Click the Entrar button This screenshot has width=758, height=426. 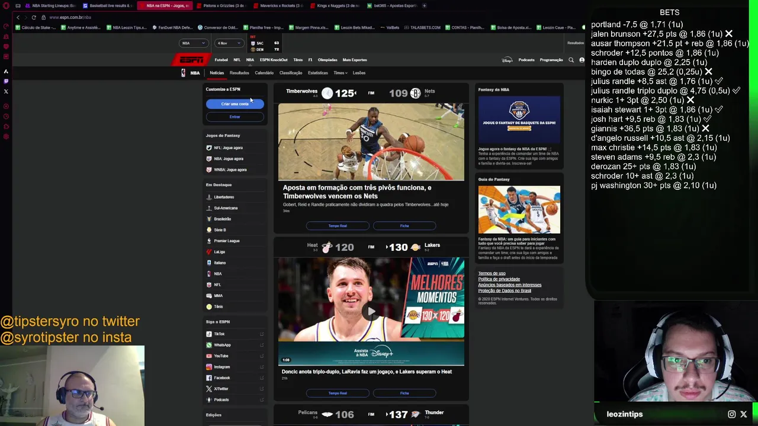click(x=235, y=117)
